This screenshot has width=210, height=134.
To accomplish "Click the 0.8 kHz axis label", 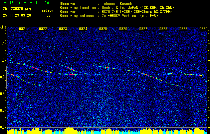I will pyautogui.click(x=3, y=94).
